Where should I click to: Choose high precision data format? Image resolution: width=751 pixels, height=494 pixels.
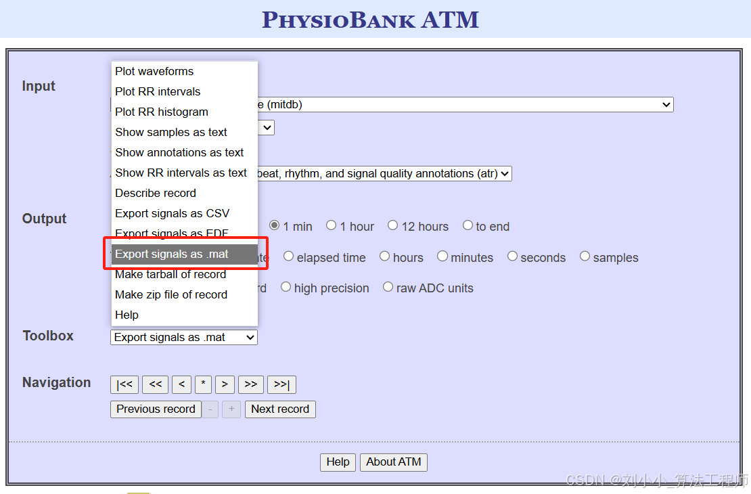click(x=286, y=287)
